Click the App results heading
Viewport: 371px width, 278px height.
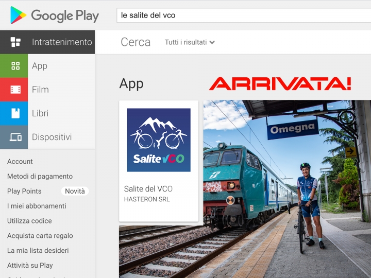click(131, 84)
